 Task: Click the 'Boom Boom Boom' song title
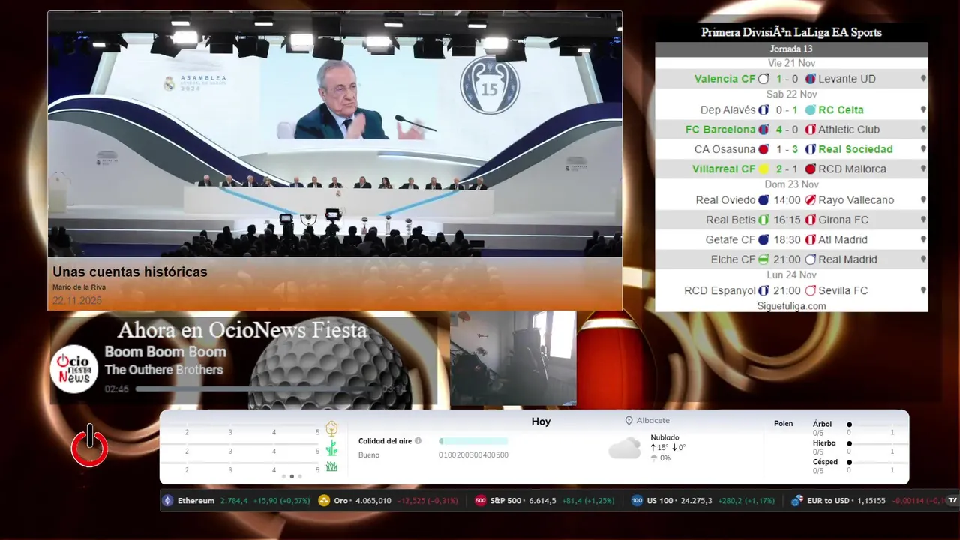coord(165,352)
